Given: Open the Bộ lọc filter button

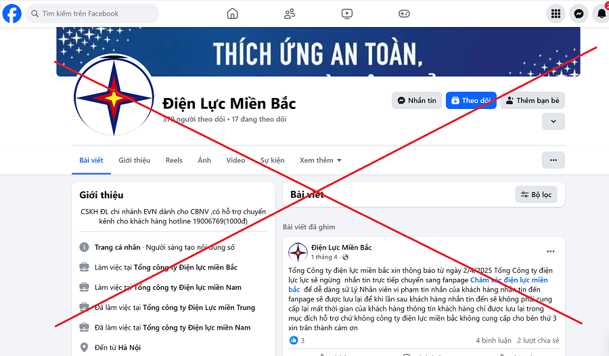Looking at the screenshot, I should [x=537, y=195].
